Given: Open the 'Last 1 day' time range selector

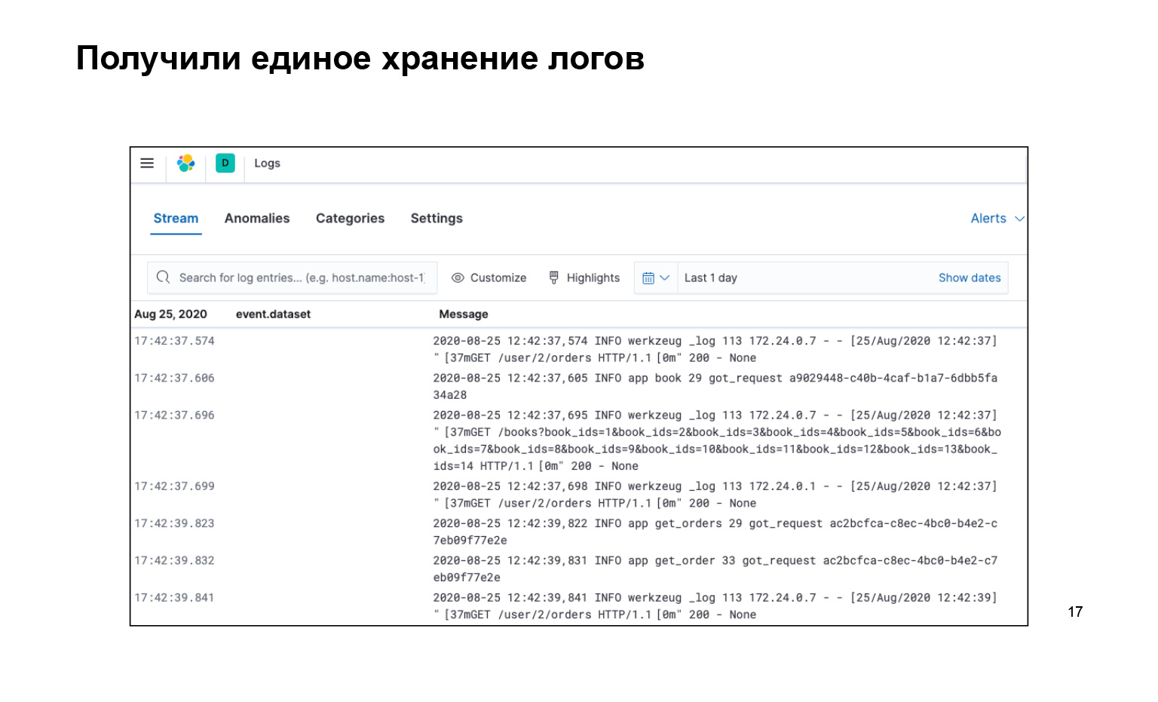Looking at the screenshot, I should pos(711,277).
